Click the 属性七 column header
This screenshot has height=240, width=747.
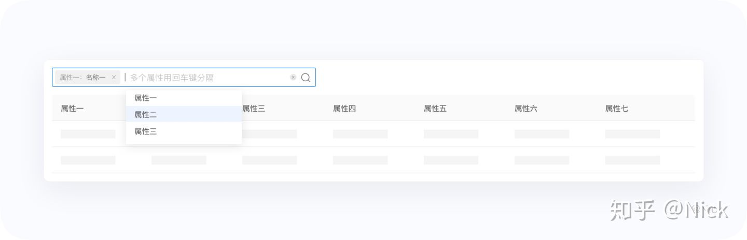[x=617, y=109]
